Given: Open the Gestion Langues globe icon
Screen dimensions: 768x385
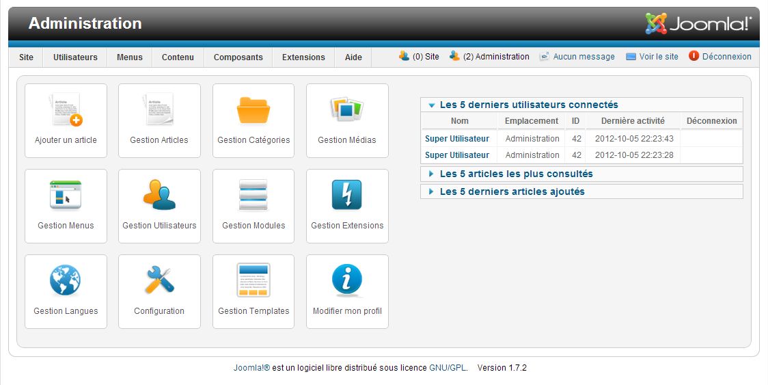Looking at the screenshot, I should 66,282.
